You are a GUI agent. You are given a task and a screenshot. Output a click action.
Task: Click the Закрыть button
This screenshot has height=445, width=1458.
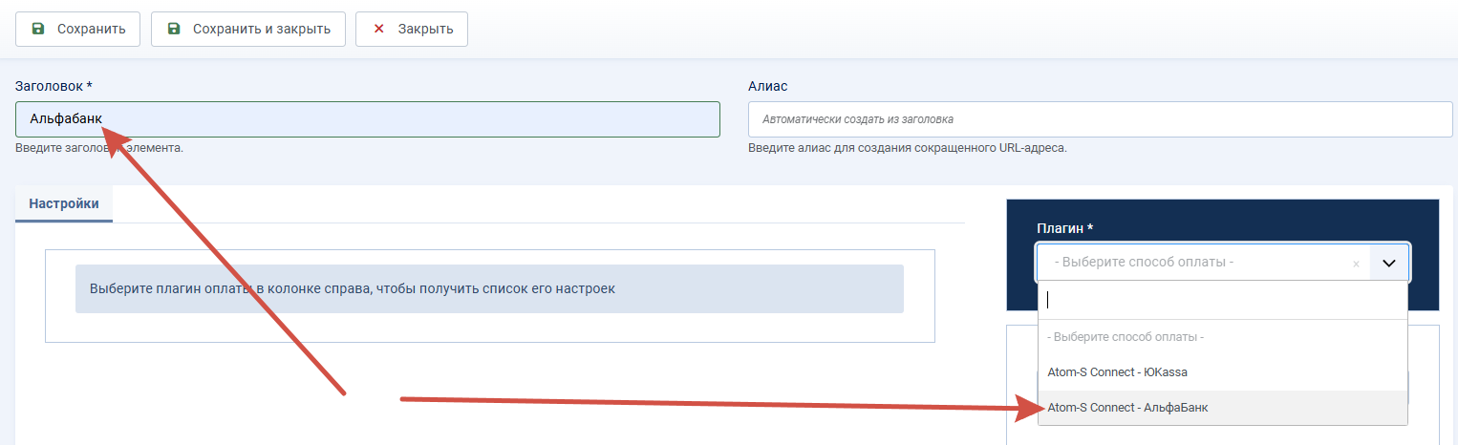click(411, 29)
